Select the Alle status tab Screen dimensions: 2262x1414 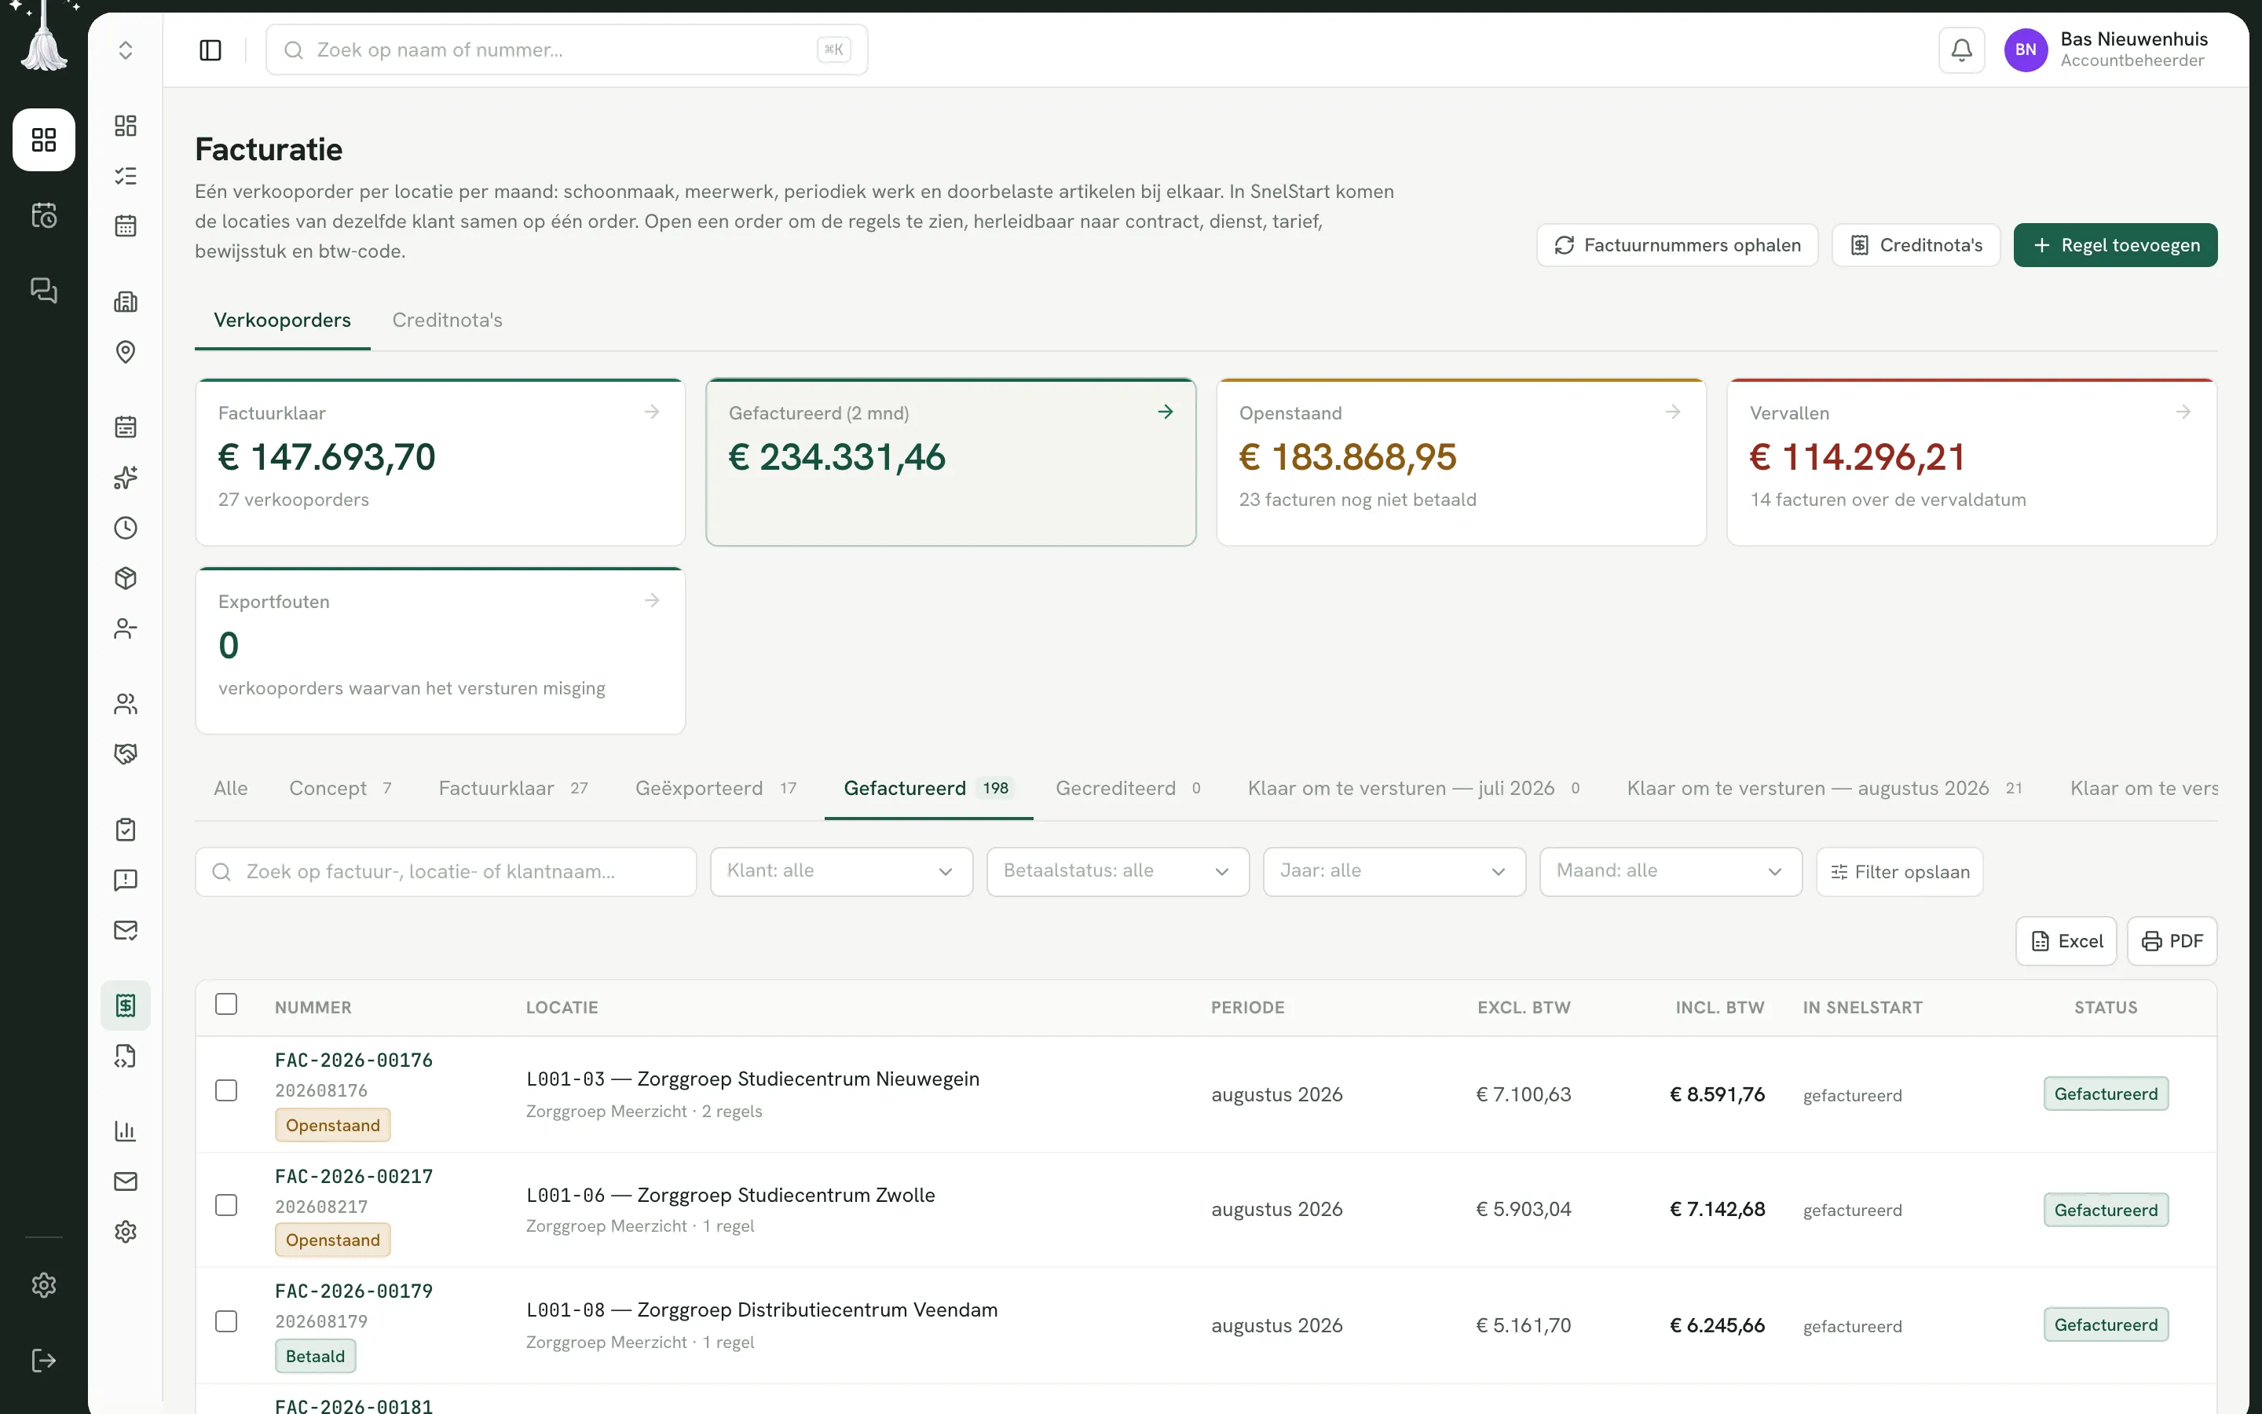(231, 789)
